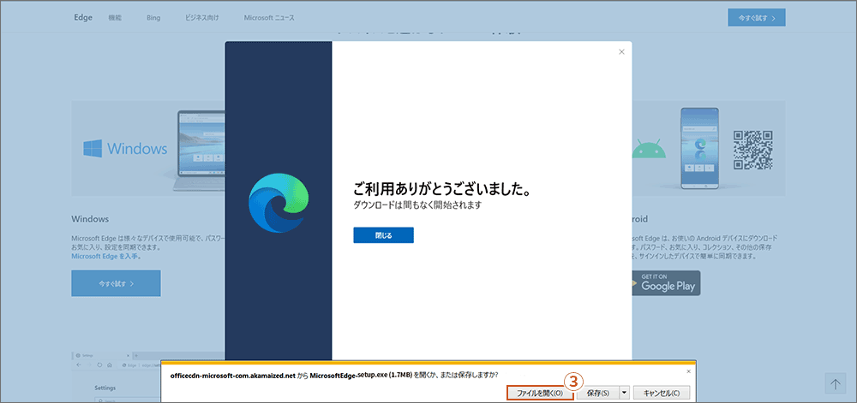Click the Android robot icon
Viewport: 857px width, 403px height.
coord(650,148)
